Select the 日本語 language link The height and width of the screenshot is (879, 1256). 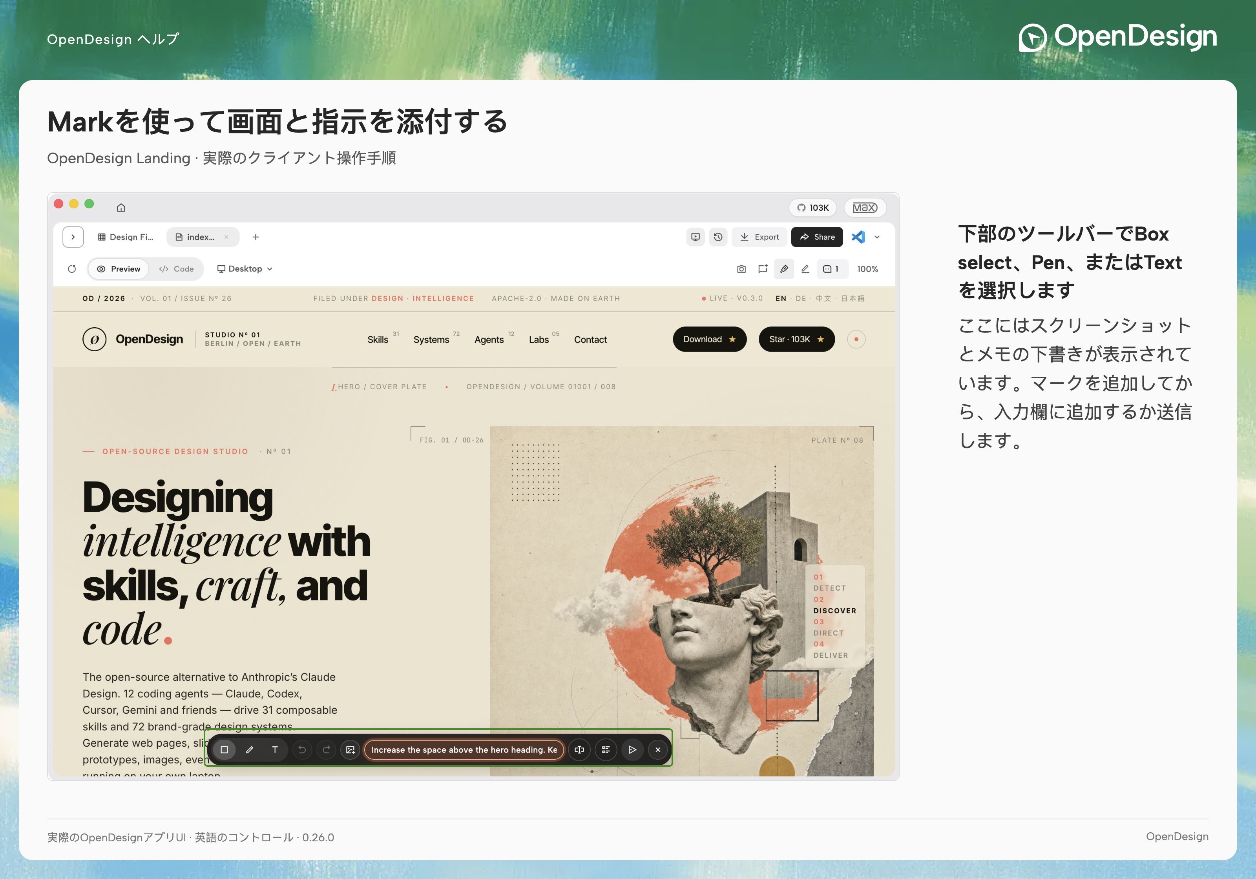(x=853, y=298)
